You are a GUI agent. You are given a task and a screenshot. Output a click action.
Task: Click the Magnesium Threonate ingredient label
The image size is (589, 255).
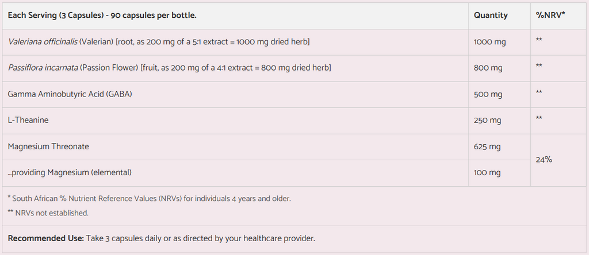(48, 146)
